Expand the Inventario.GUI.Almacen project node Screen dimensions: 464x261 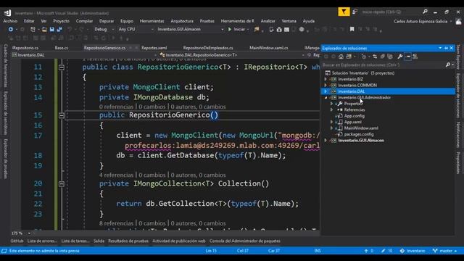tap(326, 140)
